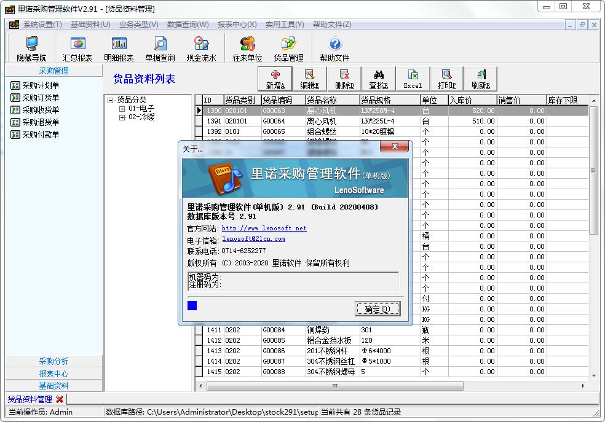Click the 帮助文件 help icon
Image resolution: width=605 pixels, height=422 pixels.
334,49
